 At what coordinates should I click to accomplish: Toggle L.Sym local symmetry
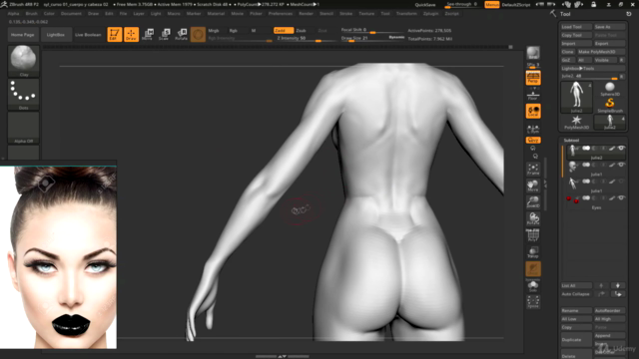[533, 129]
